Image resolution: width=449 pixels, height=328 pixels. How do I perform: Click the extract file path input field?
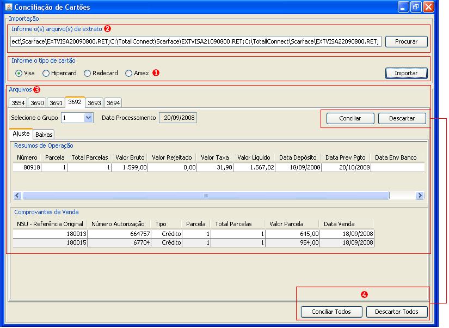tap(196, 41)
